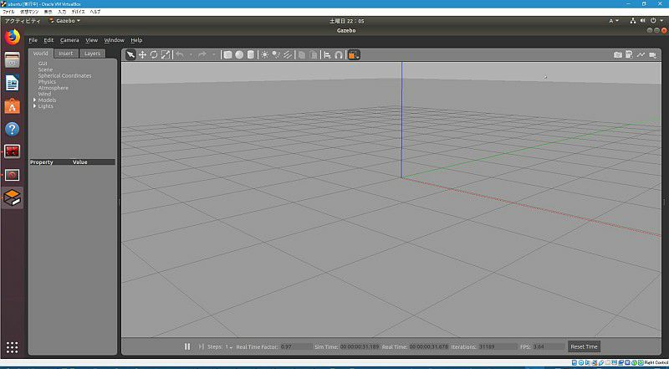Screen dimensions: 669x369
Task: Activate the rotate mode tool
Action: pyautogui.click(x=154, y=54)
